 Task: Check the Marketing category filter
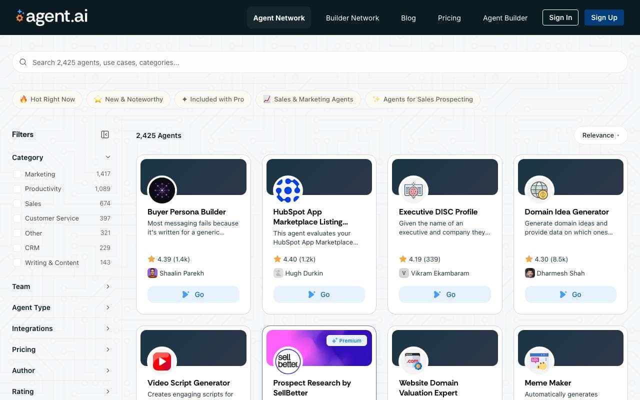17,174
